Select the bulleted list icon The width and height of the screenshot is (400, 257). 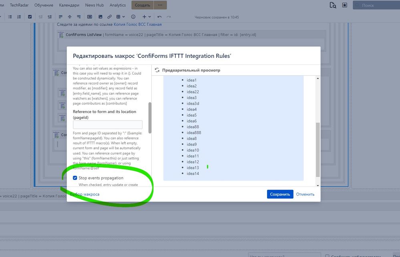10,16
